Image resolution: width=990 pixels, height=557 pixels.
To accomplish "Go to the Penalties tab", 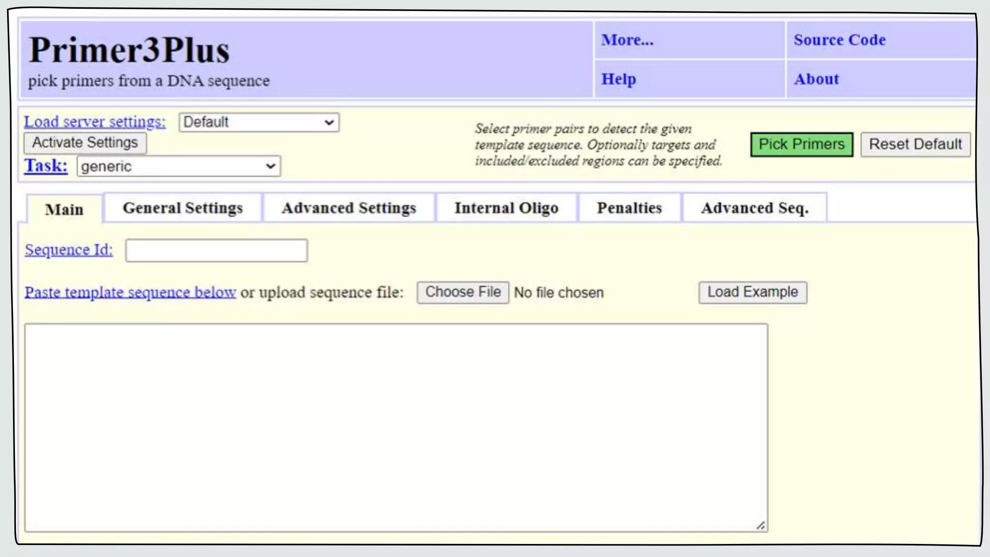I will 629,208.
